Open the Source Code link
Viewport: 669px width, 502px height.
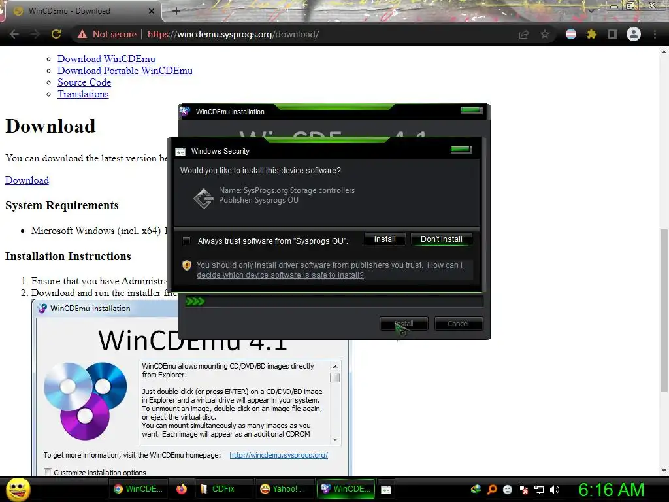(84, 82)
